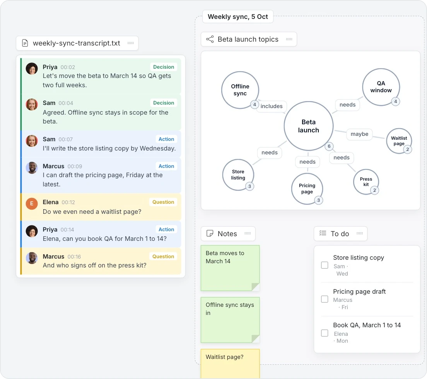Click the document icon beside weekly-sync-transcript.txt

click(x=25, y=43)
